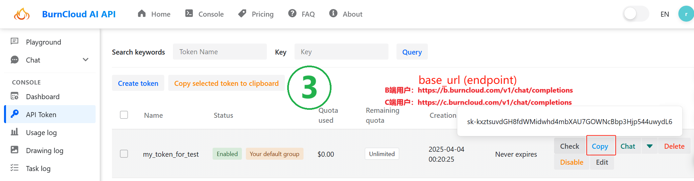Screen dimensions: 694x181
Task: Click the Drawing log image icon
Action: click(15, 150)
